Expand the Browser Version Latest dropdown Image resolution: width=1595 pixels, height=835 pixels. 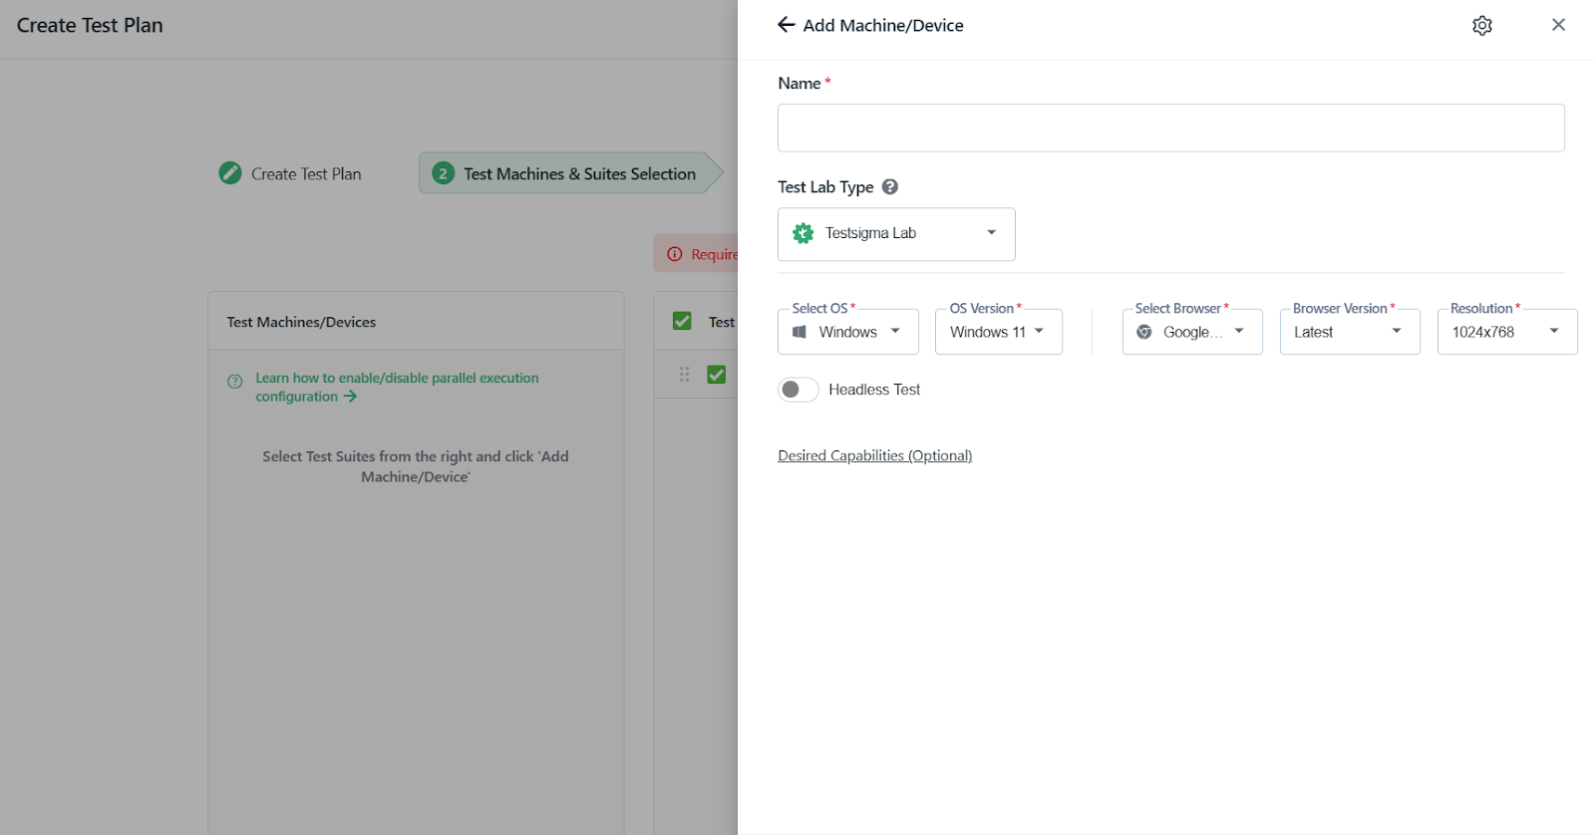1350,332
